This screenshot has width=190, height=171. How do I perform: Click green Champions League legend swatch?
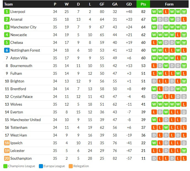[5, 166]
